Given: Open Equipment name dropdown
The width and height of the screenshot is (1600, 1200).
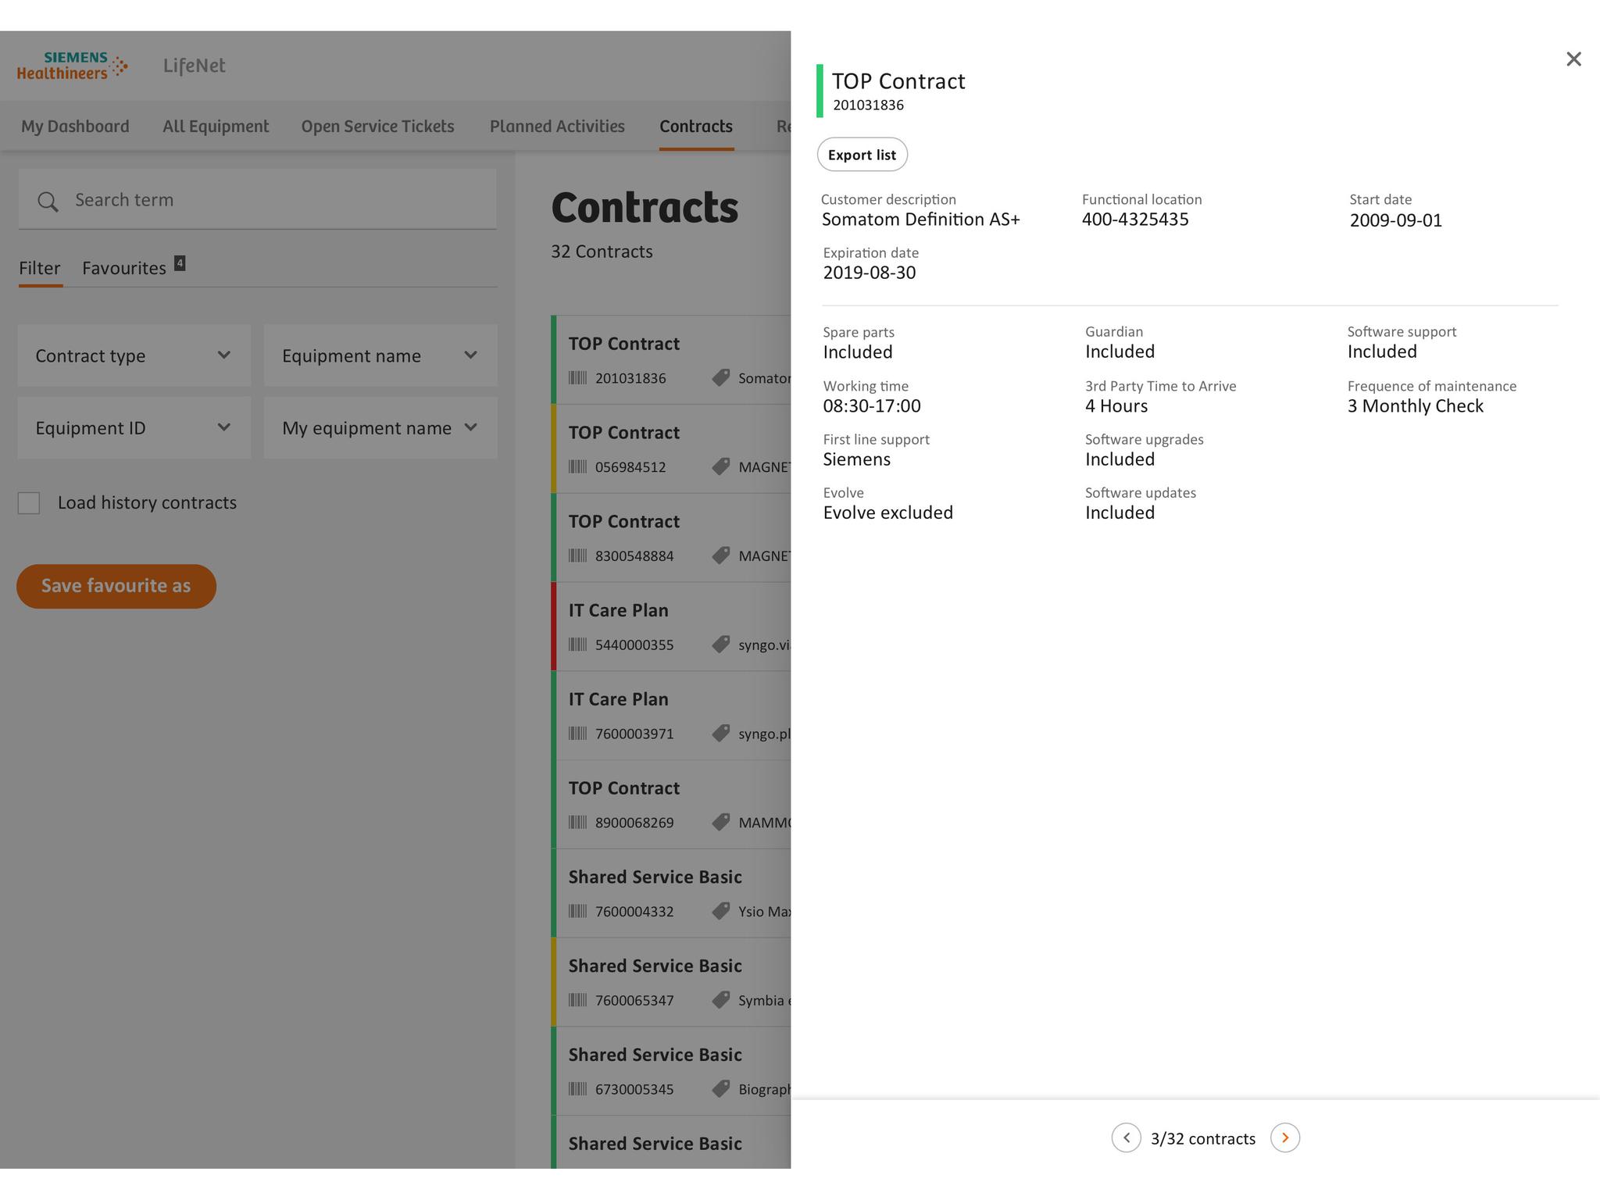Looking at the screenshot, I should pyautogui.click(x=380, y=355).
